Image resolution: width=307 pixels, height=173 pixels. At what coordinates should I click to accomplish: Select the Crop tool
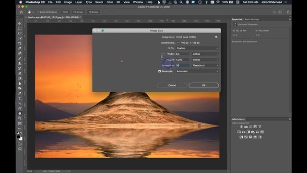point(20,43)
